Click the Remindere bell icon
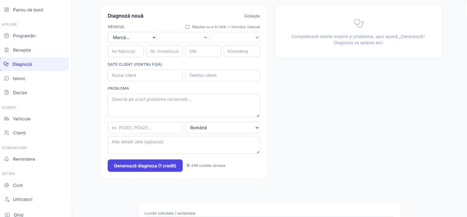 7,159
